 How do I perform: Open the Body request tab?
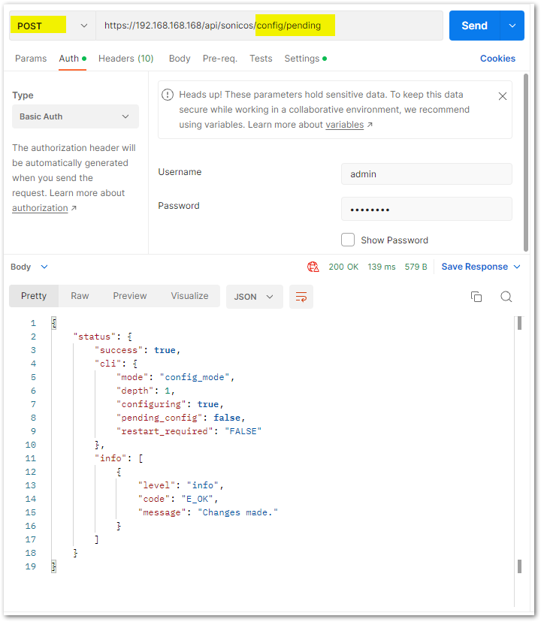180,59
